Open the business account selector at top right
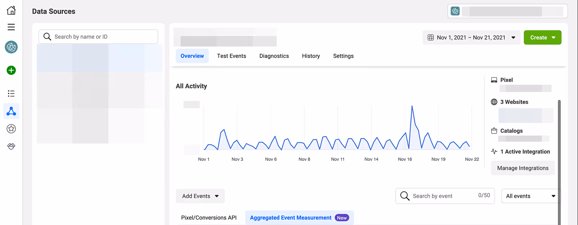 [508, 11]
